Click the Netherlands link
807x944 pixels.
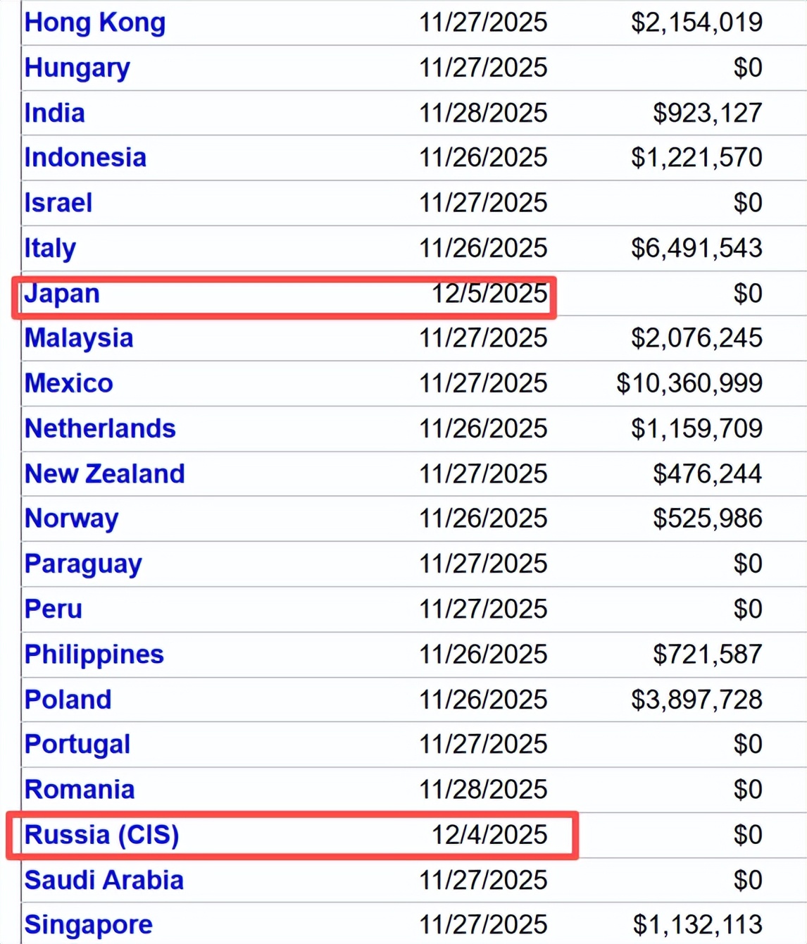[x=100, y=428]
